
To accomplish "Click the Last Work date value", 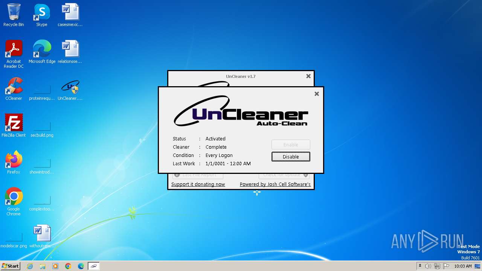I will [x=228, y=163].
